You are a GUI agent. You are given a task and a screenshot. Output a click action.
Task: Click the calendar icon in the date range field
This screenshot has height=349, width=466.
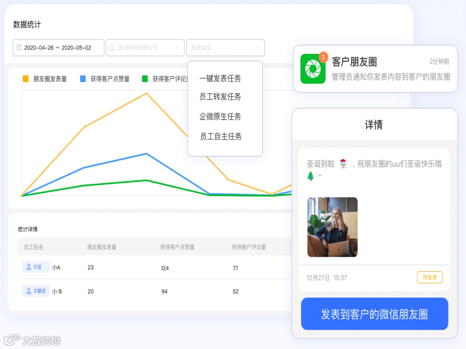[19, 48]
